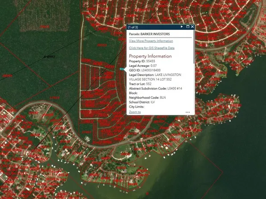Image resolution: width=266 pixels, height=199 pixels.
Task: Open the popup's three-dot actions menu
Action: (x=187, y=112)
